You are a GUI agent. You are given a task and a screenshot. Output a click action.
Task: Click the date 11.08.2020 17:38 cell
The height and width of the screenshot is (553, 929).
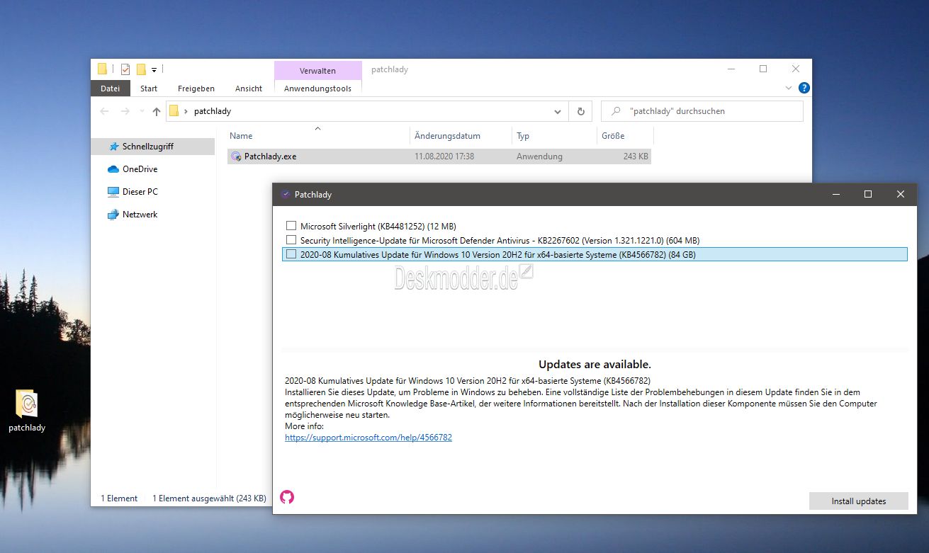pos(444,156)
